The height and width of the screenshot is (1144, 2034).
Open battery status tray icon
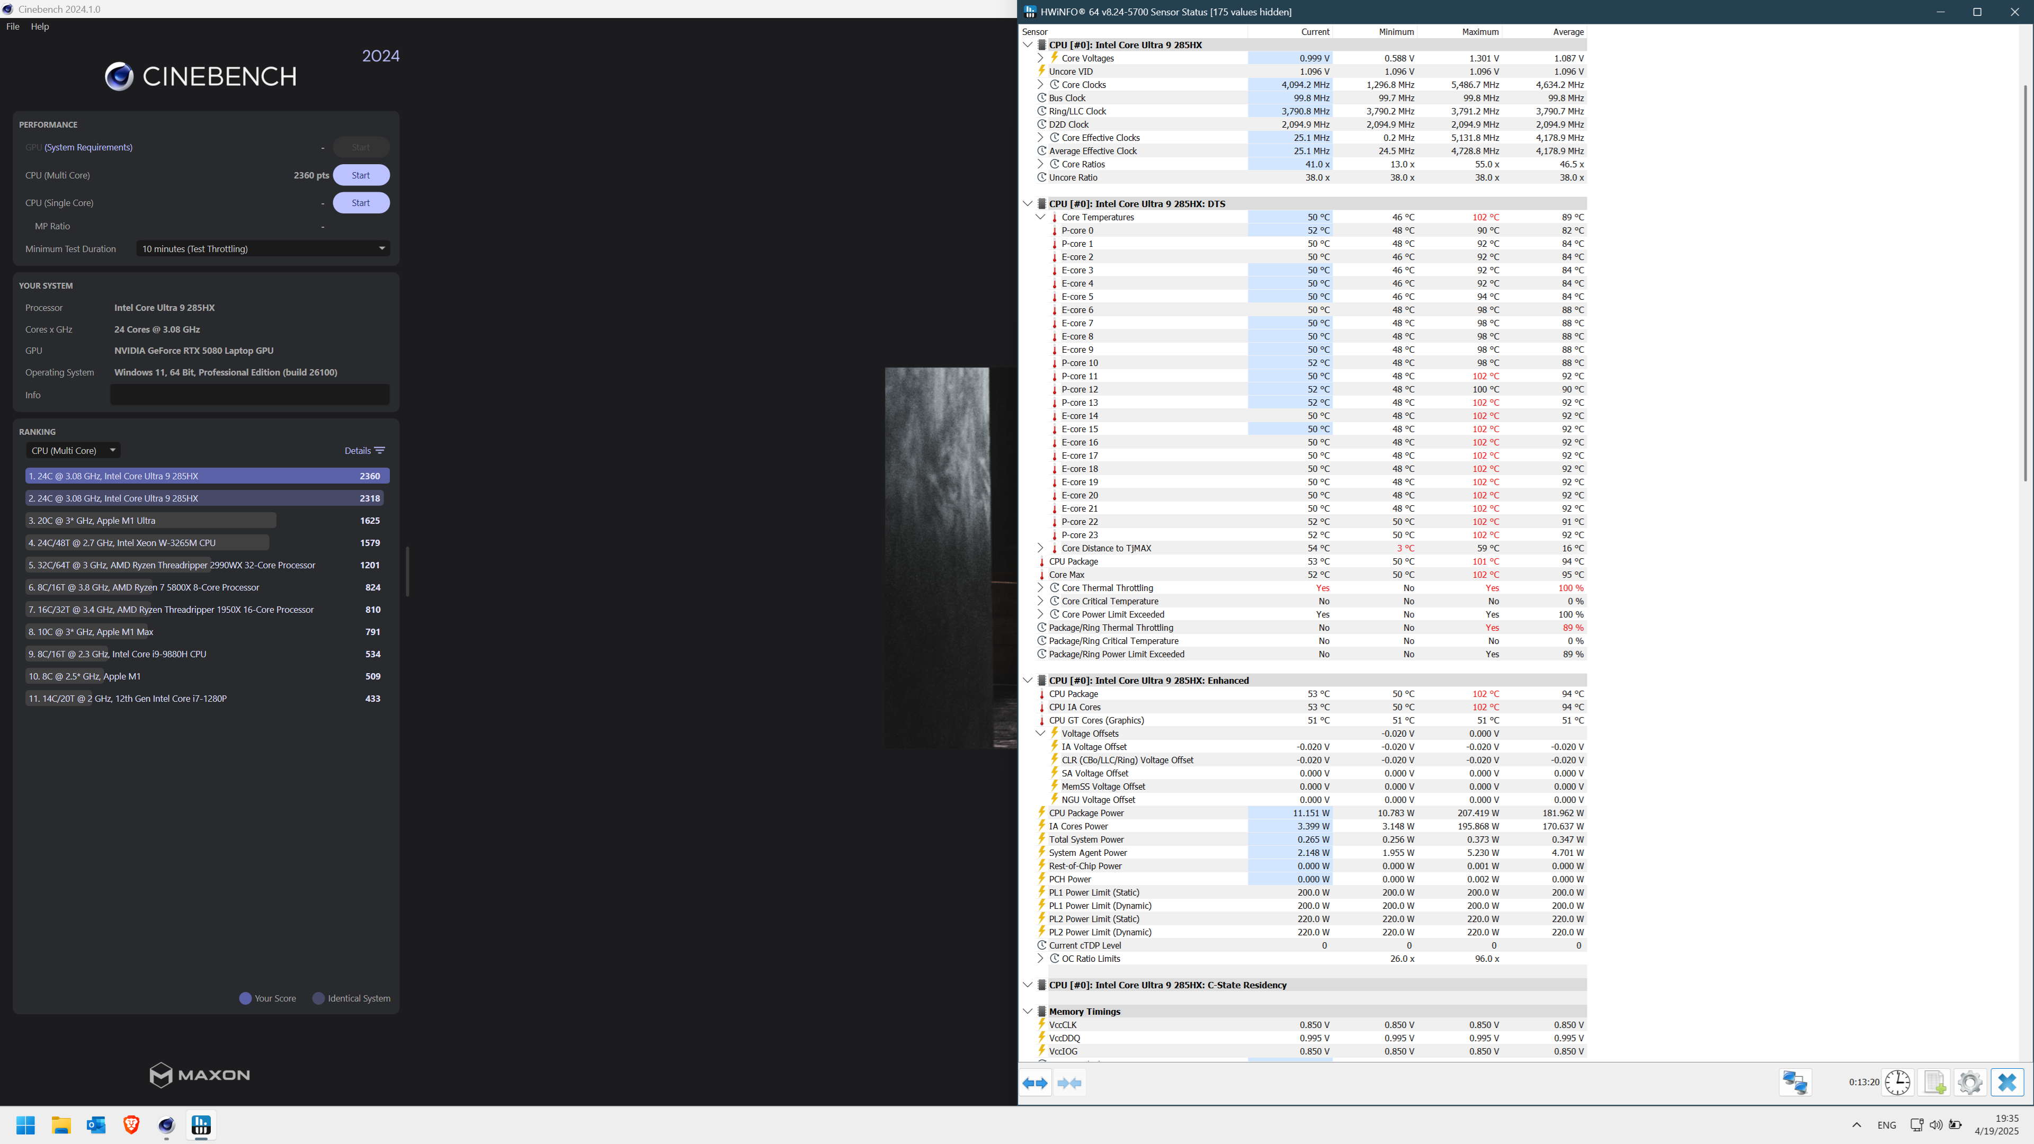point(1955,1125)
